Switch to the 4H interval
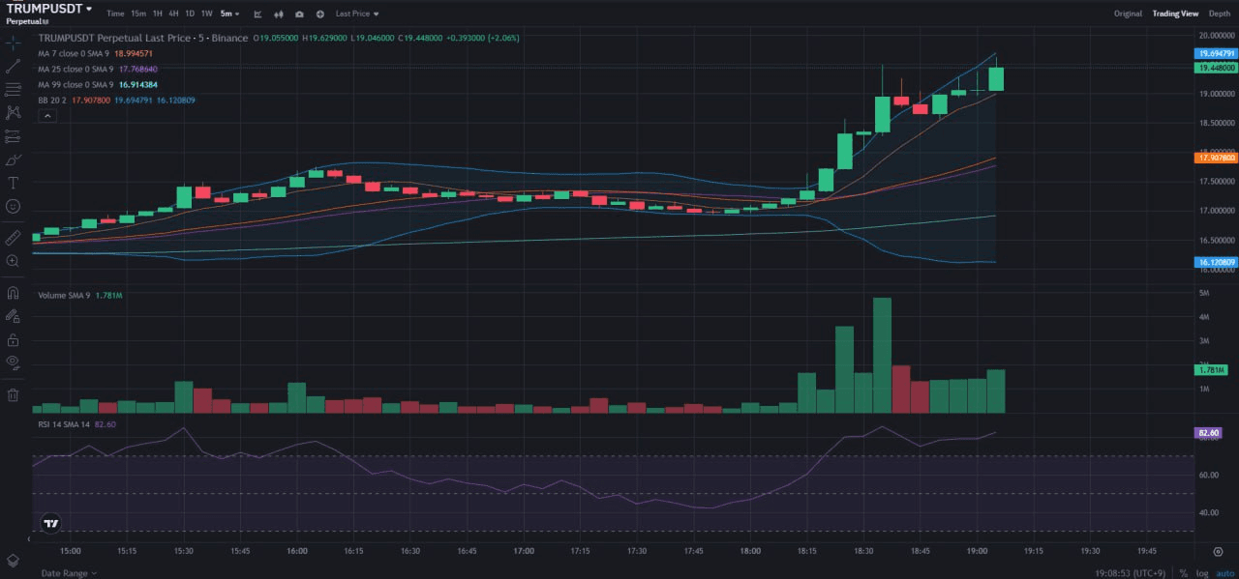Viewport: 1239px width, 579px height. (x=173, y=14)
